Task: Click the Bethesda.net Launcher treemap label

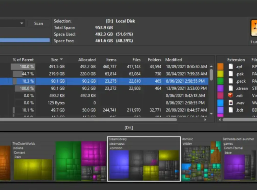Action: [x=238, y=139]
